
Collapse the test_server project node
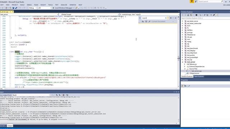click(183, 62)
